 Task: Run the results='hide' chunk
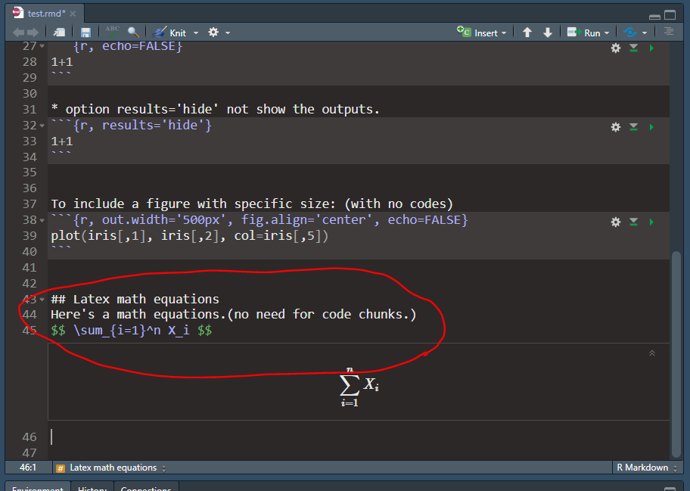coord(651,127)
